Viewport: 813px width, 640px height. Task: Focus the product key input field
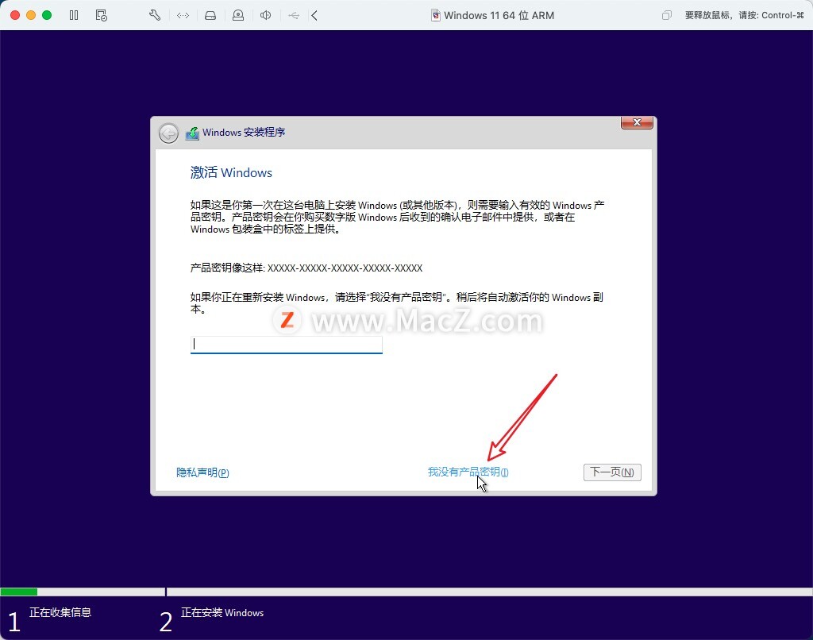click(x=286, y=345)
